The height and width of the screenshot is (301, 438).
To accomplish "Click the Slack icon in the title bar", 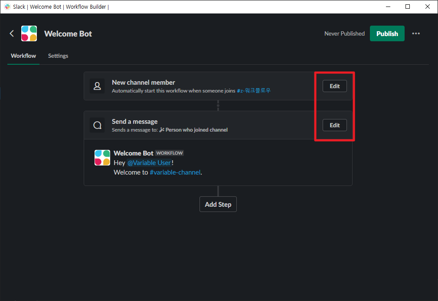I will pyautogui.click(x=7, y=7).
